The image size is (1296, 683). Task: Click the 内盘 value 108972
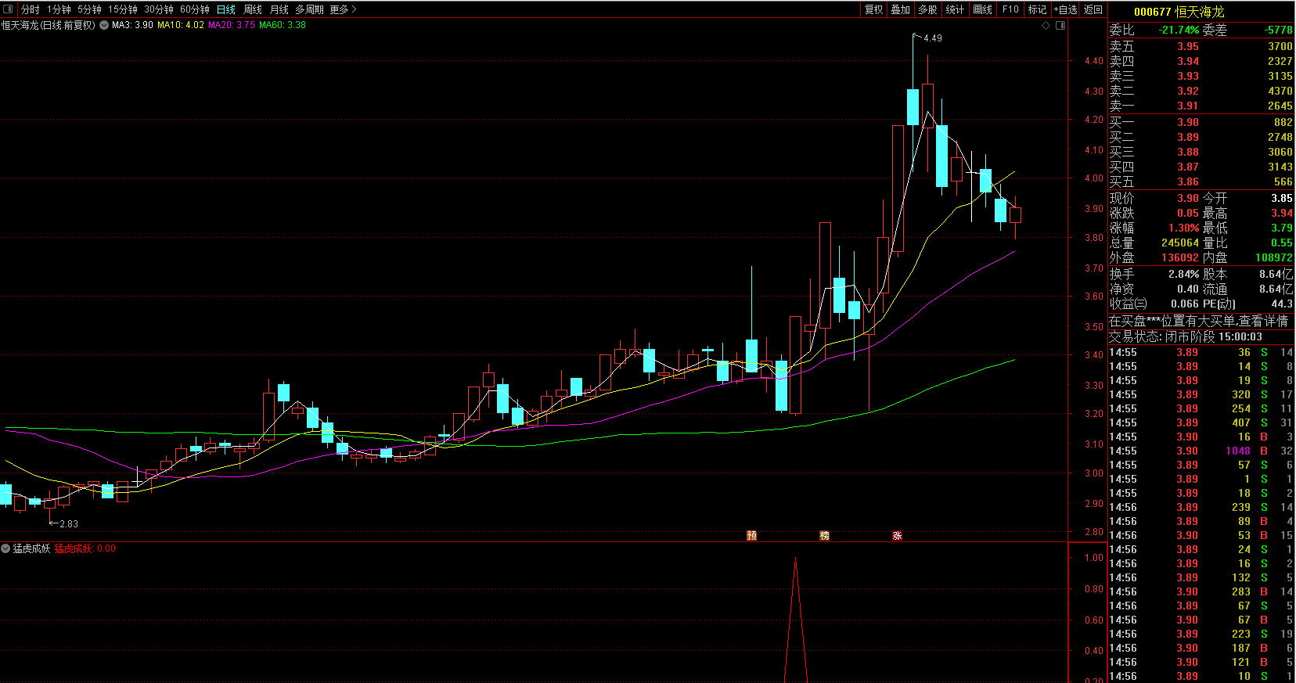(x=1274, y=257)
